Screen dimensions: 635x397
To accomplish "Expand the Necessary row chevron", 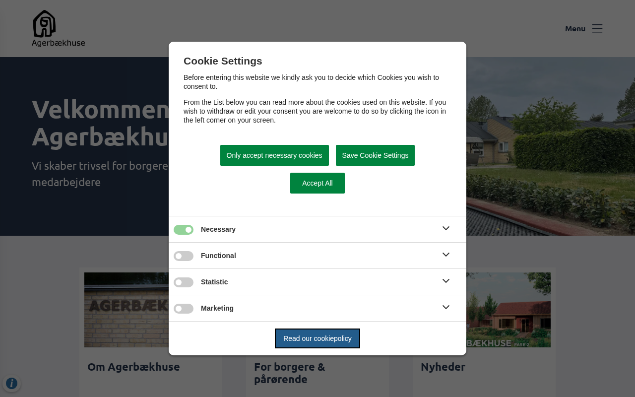I will (x=446, y=228).
